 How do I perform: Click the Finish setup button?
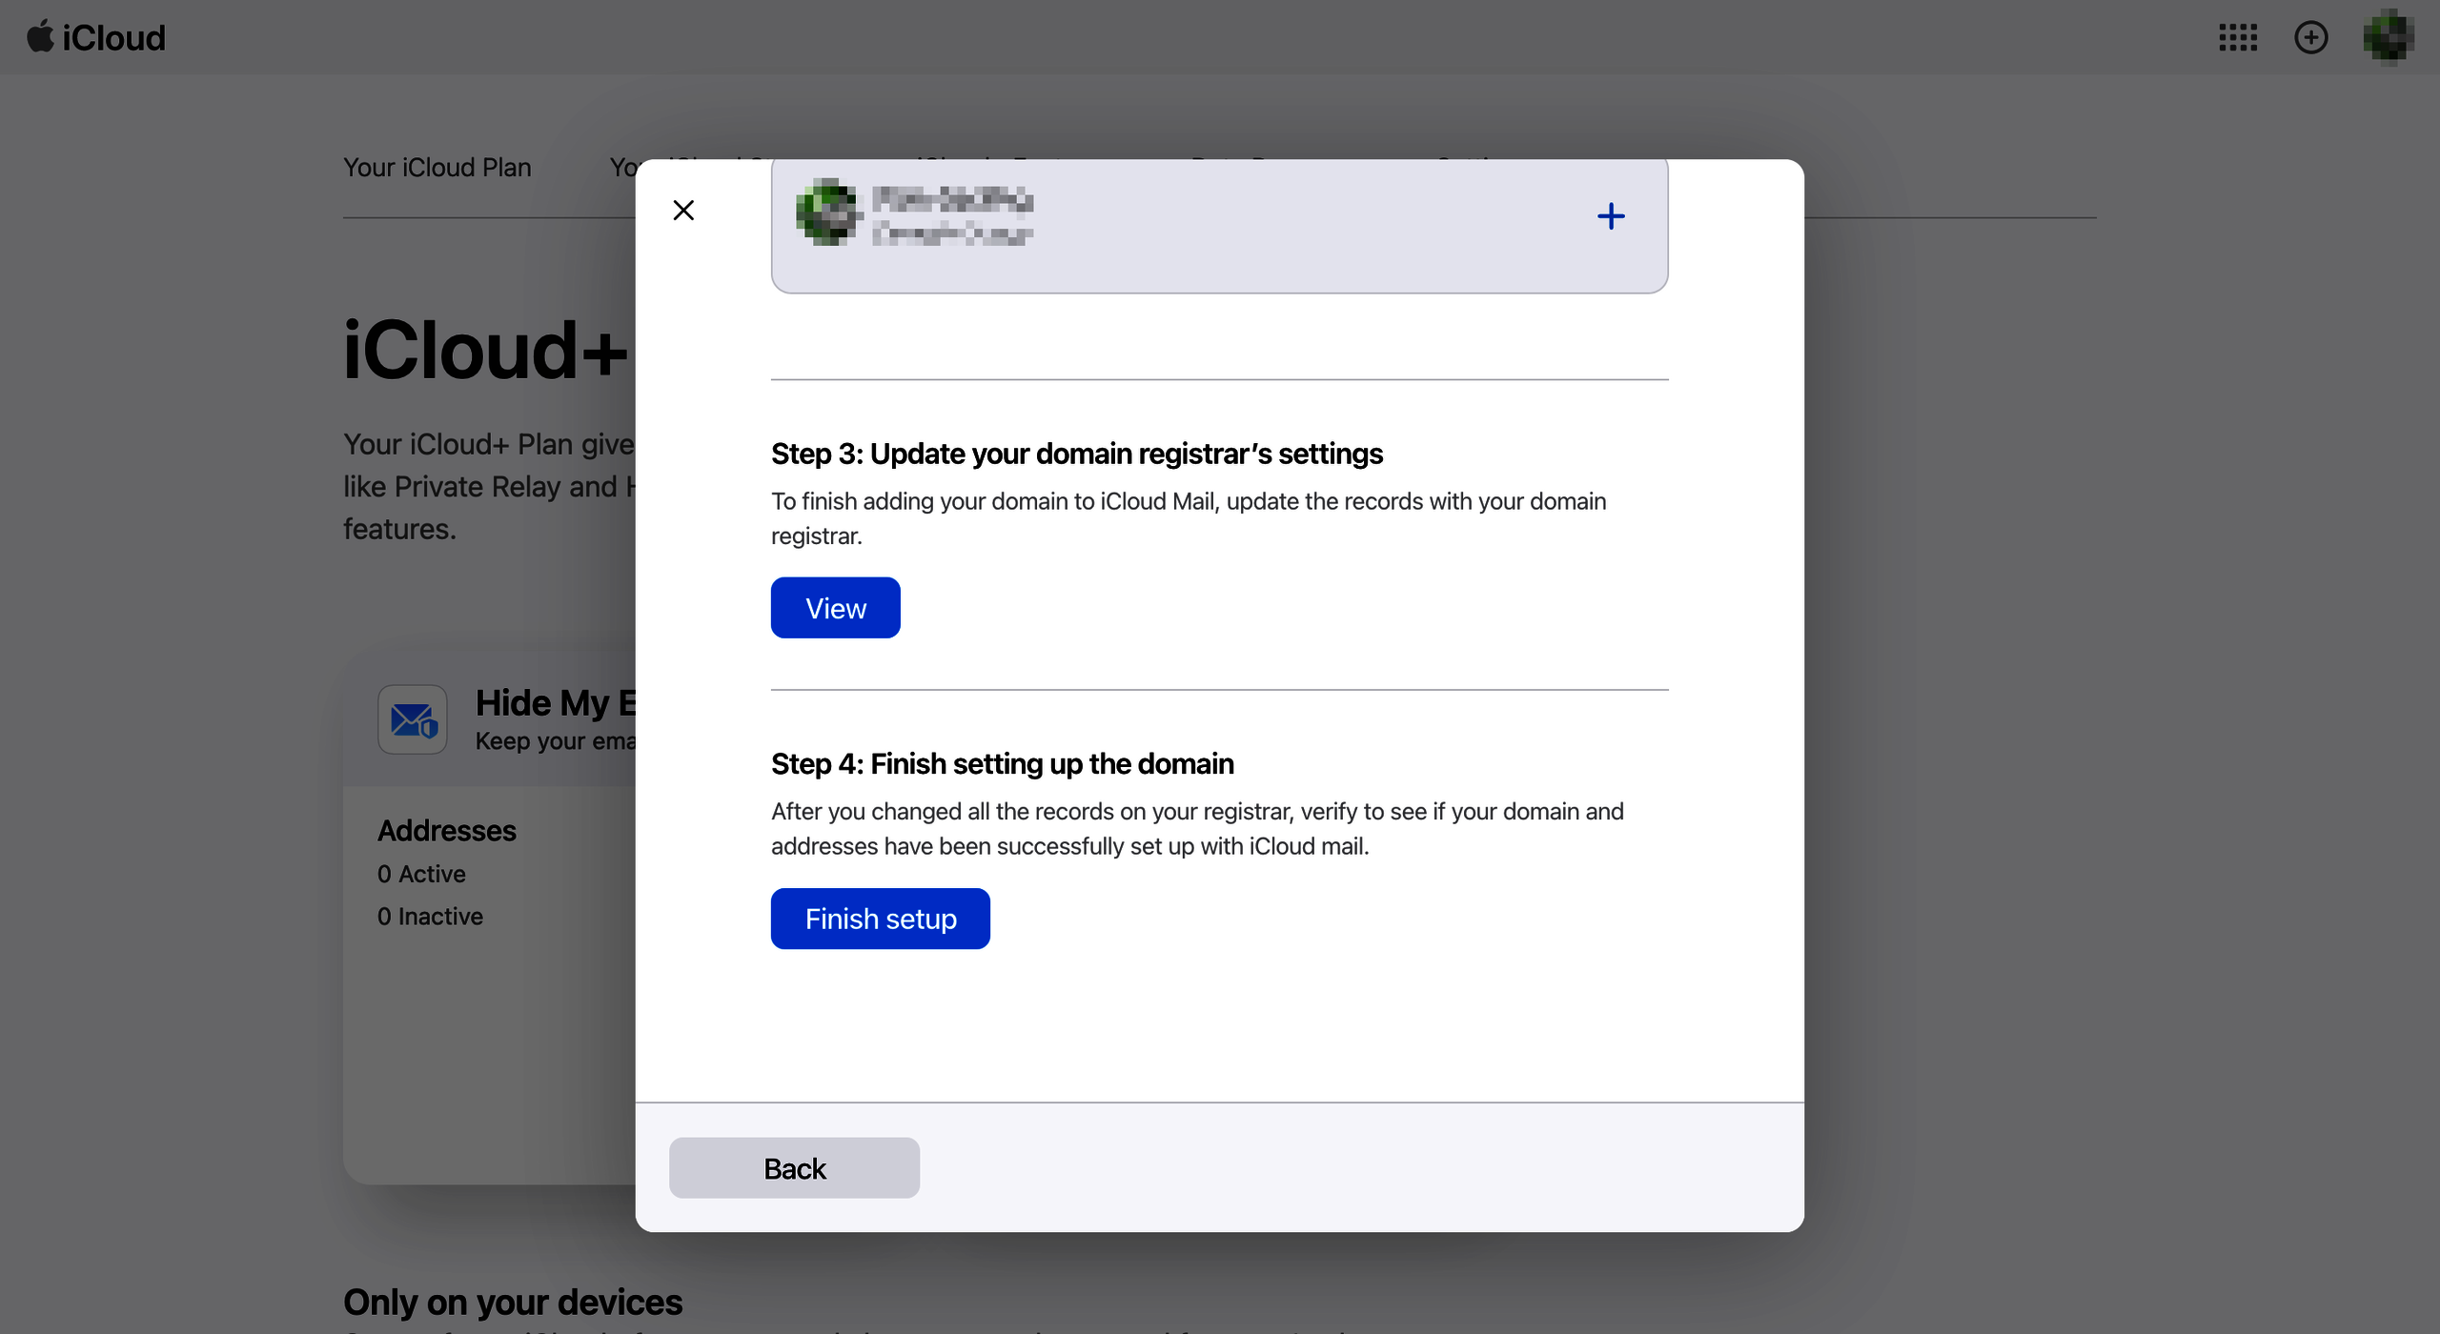(880, 918)
